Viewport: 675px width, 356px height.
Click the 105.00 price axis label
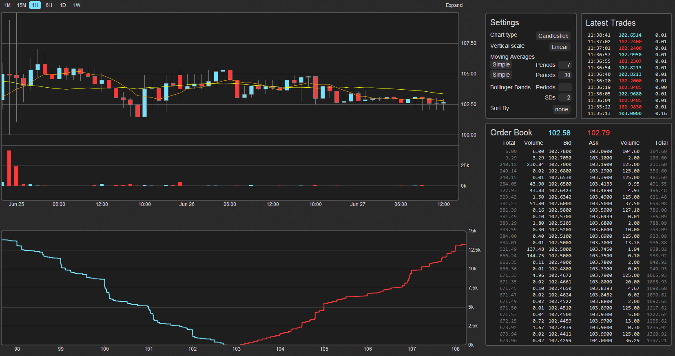click(469, 74)
